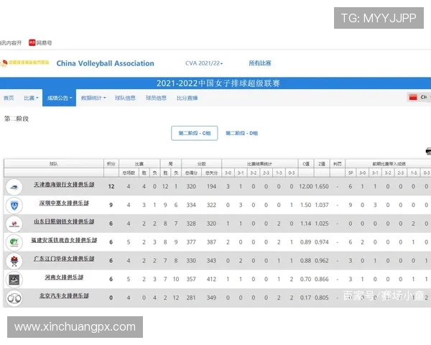431x345 pixels.
Task: Click the C值 column header
Action: coord(306,164)
